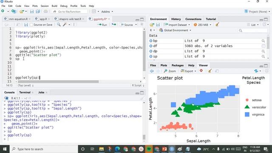272x153 pixels.
Task: Open the Session menu
Action: [x=45, y=6]
